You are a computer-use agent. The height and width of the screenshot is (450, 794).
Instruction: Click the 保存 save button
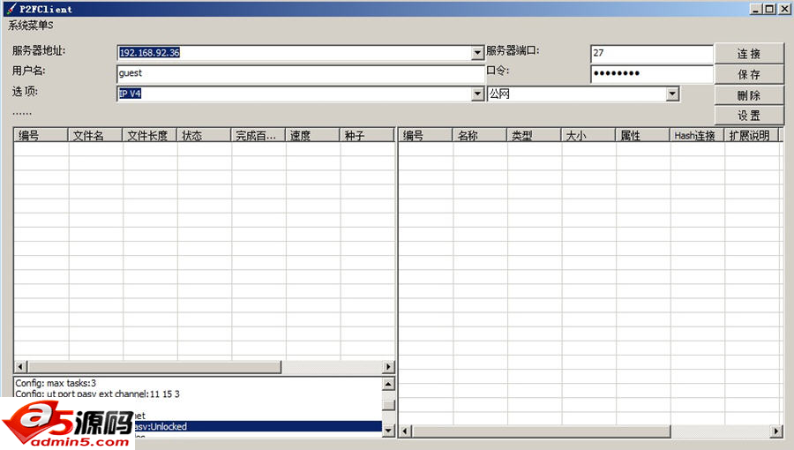[749, 74]
